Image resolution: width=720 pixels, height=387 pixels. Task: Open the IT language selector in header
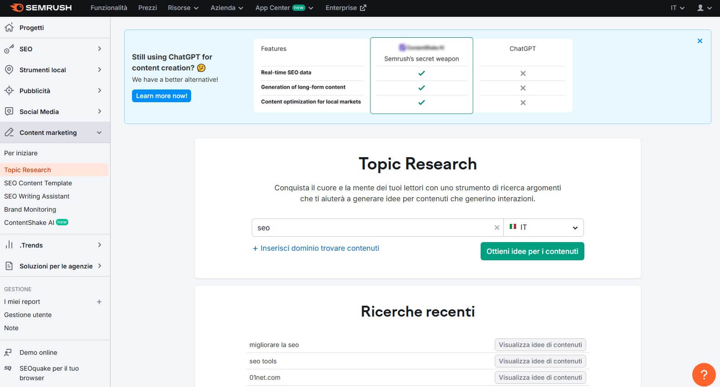(x=677, y=8)
